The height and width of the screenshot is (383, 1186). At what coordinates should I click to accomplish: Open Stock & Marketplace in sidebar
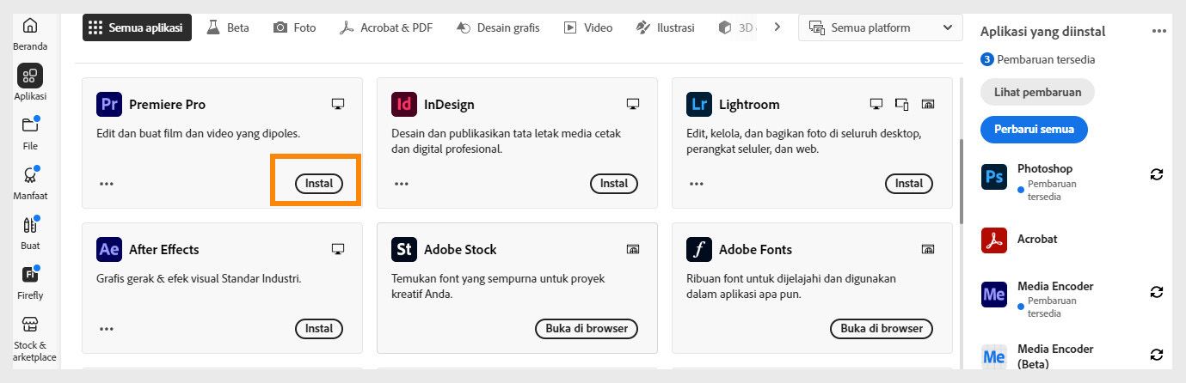pyautogui.click(x=30, y=339)
